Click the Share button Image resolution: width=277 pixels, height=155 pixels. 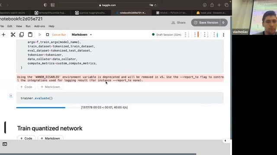click(179, 23)
